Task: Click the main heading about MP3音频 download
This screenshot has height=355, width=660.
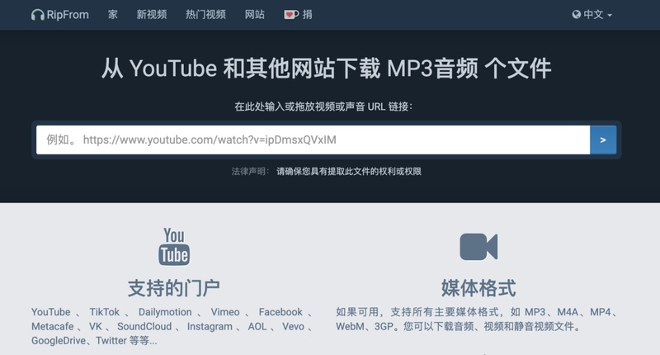Action: (326, 69)
